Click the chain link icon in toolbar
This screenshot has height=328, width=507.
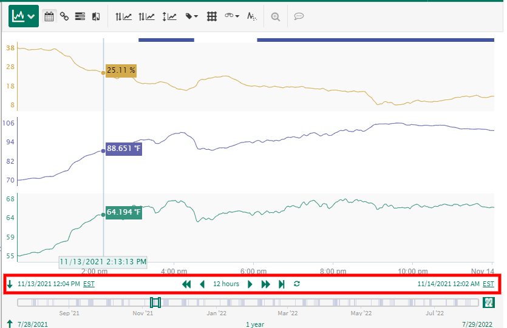[x=64, y=16]
